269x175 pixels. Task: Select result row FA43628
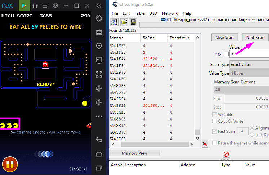[152, 106]
